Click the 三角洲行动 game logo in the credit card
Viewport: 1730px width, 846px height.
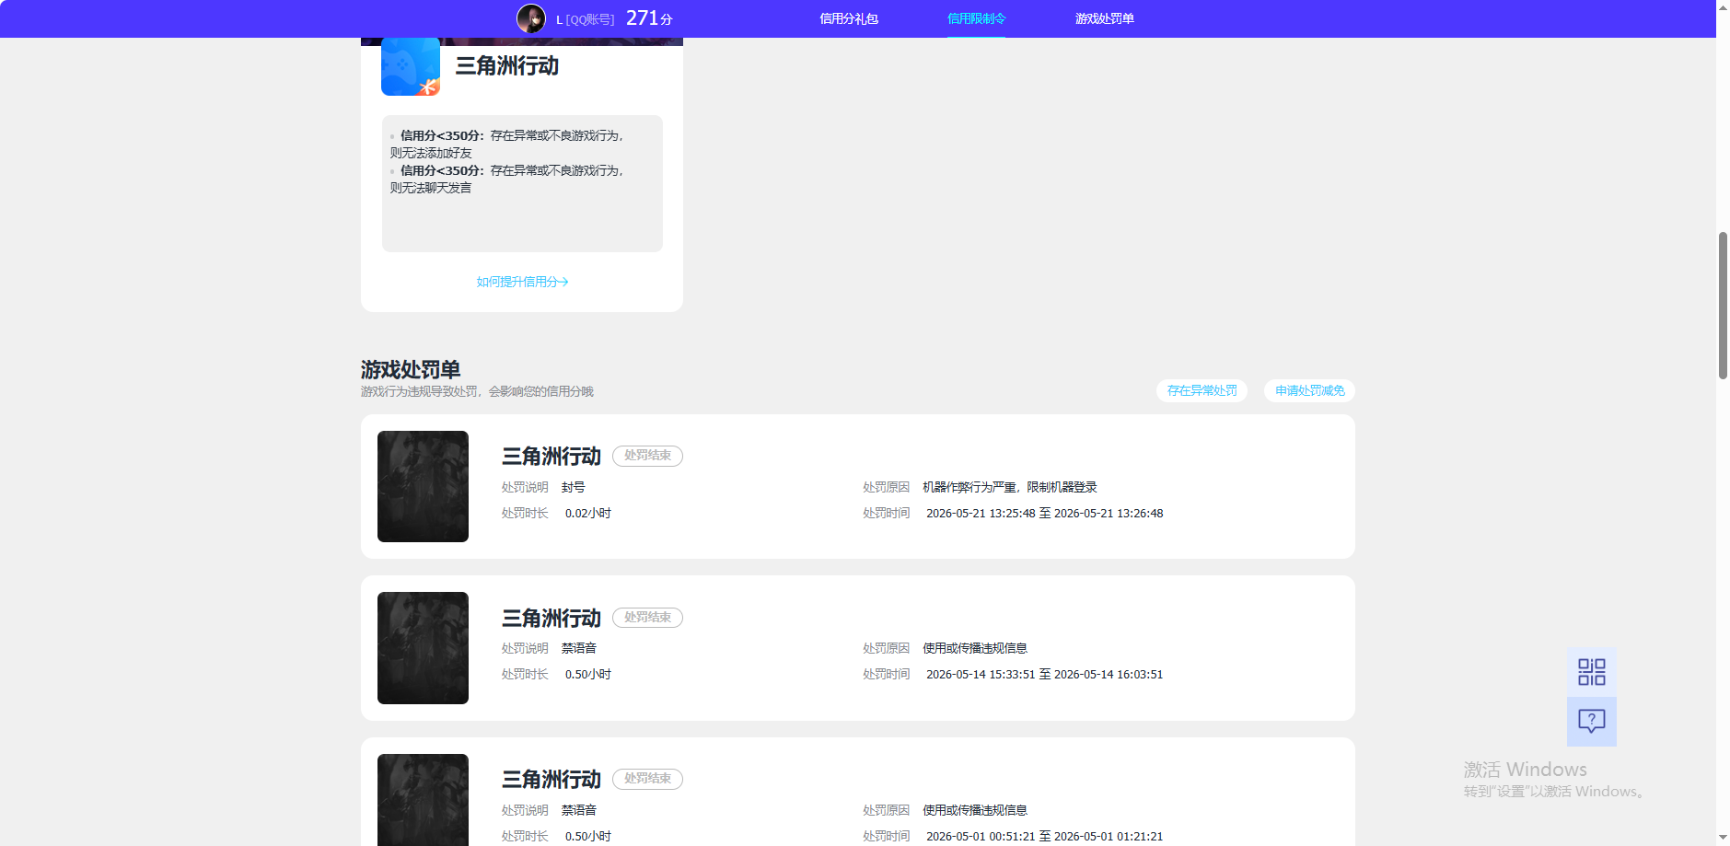411,66
